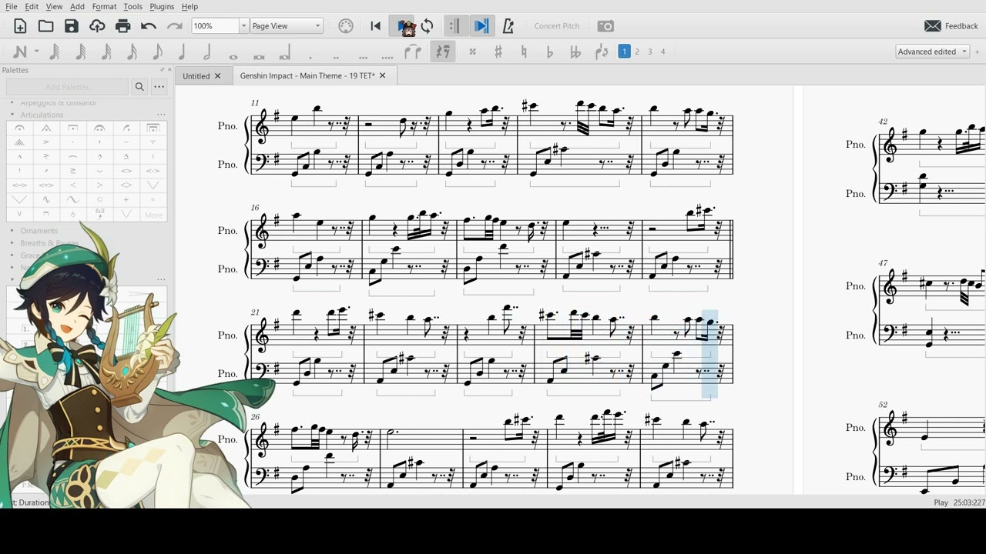Toggle Concert Pitch button
986x554 pixels.
click(x=557, y=26)
